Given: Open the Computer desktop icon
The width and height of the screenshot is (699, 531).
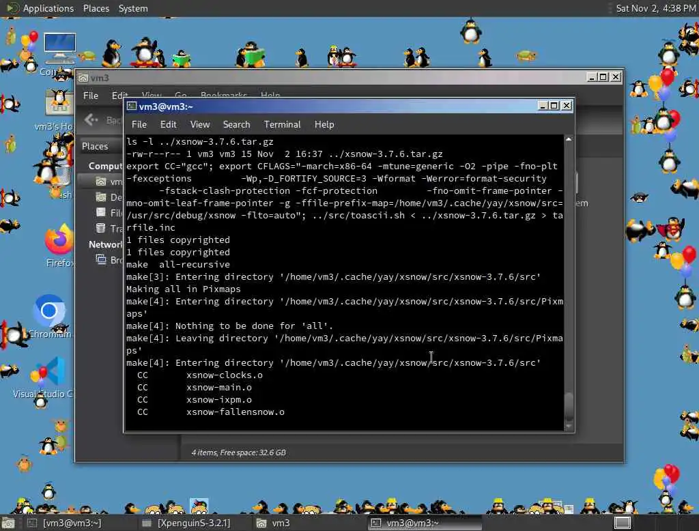Looking at the screenshot, I should pos(59,48).
